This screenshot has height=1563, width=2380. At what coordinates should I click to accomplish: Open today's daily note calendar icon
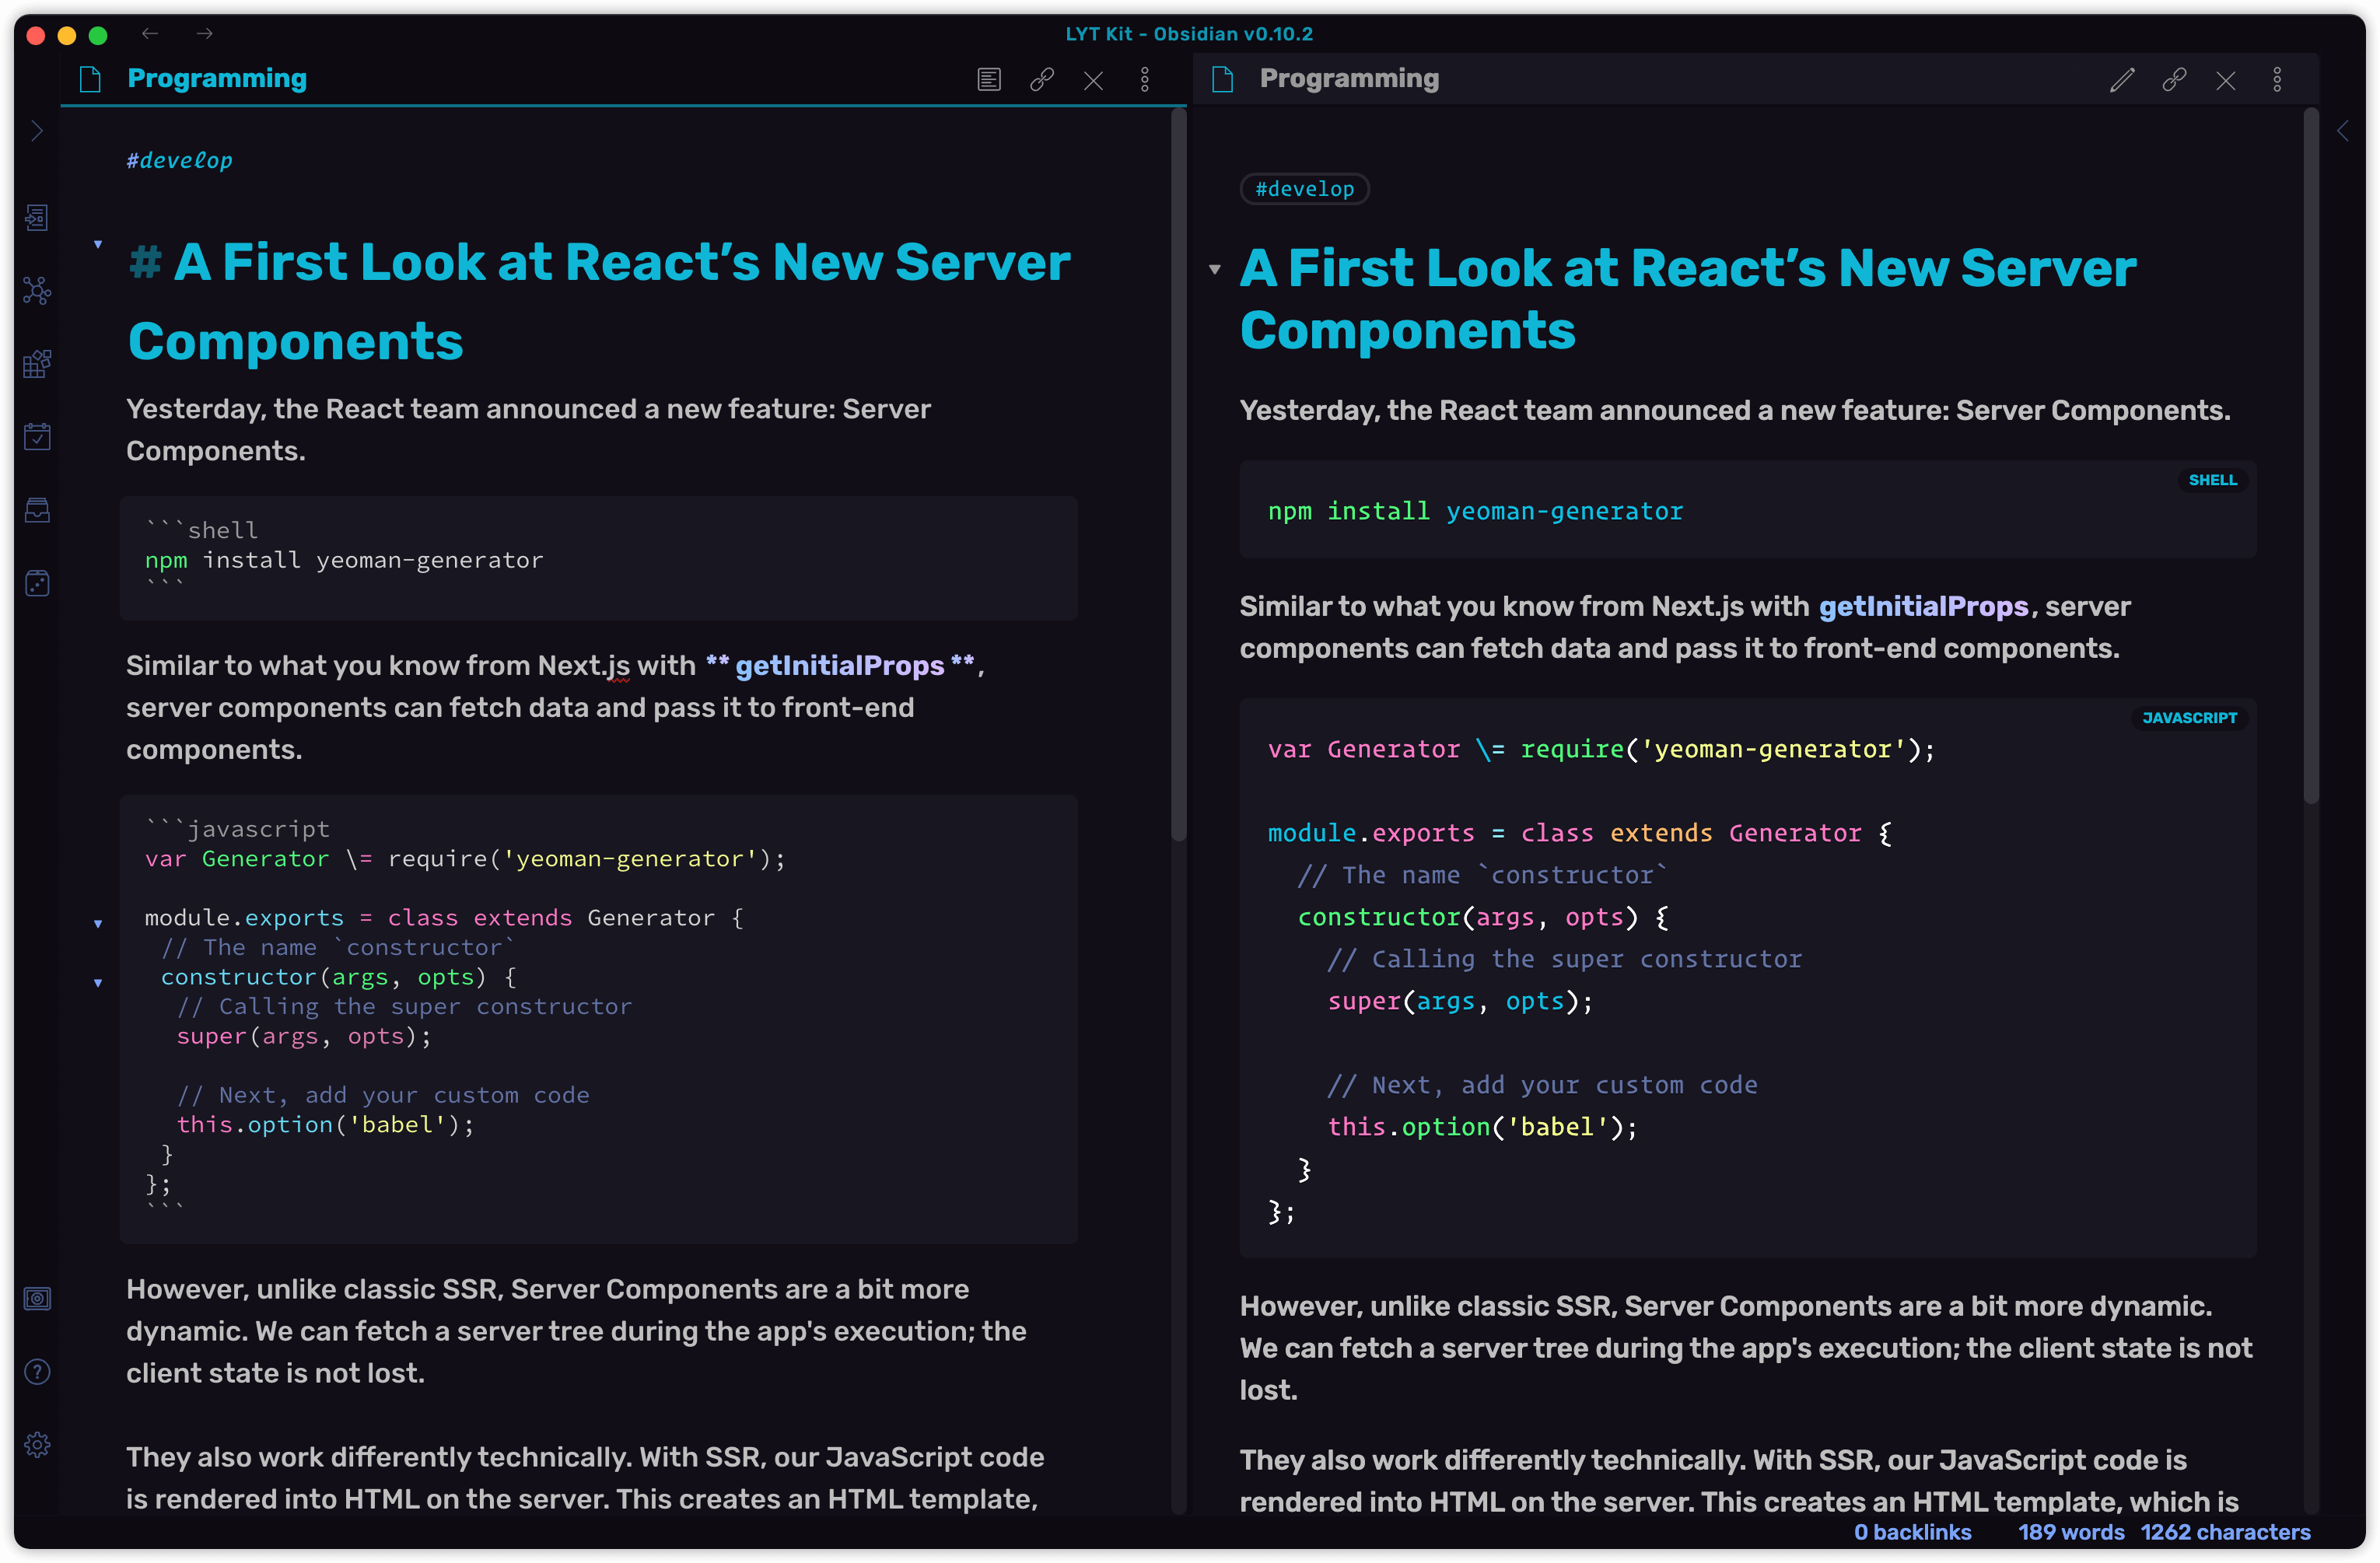[x=37, y=437]
